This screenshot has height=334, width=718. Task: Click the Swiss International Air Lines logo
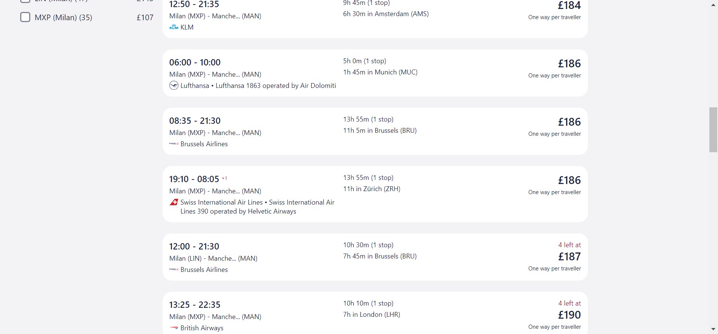tap(174, 202)
